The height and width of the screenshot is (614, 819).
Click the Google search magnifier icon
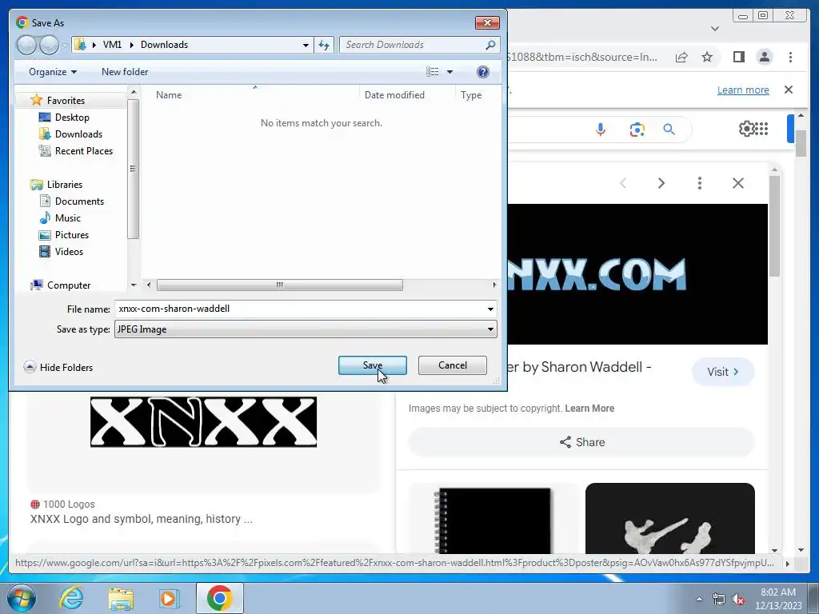[x=669, y=129]
